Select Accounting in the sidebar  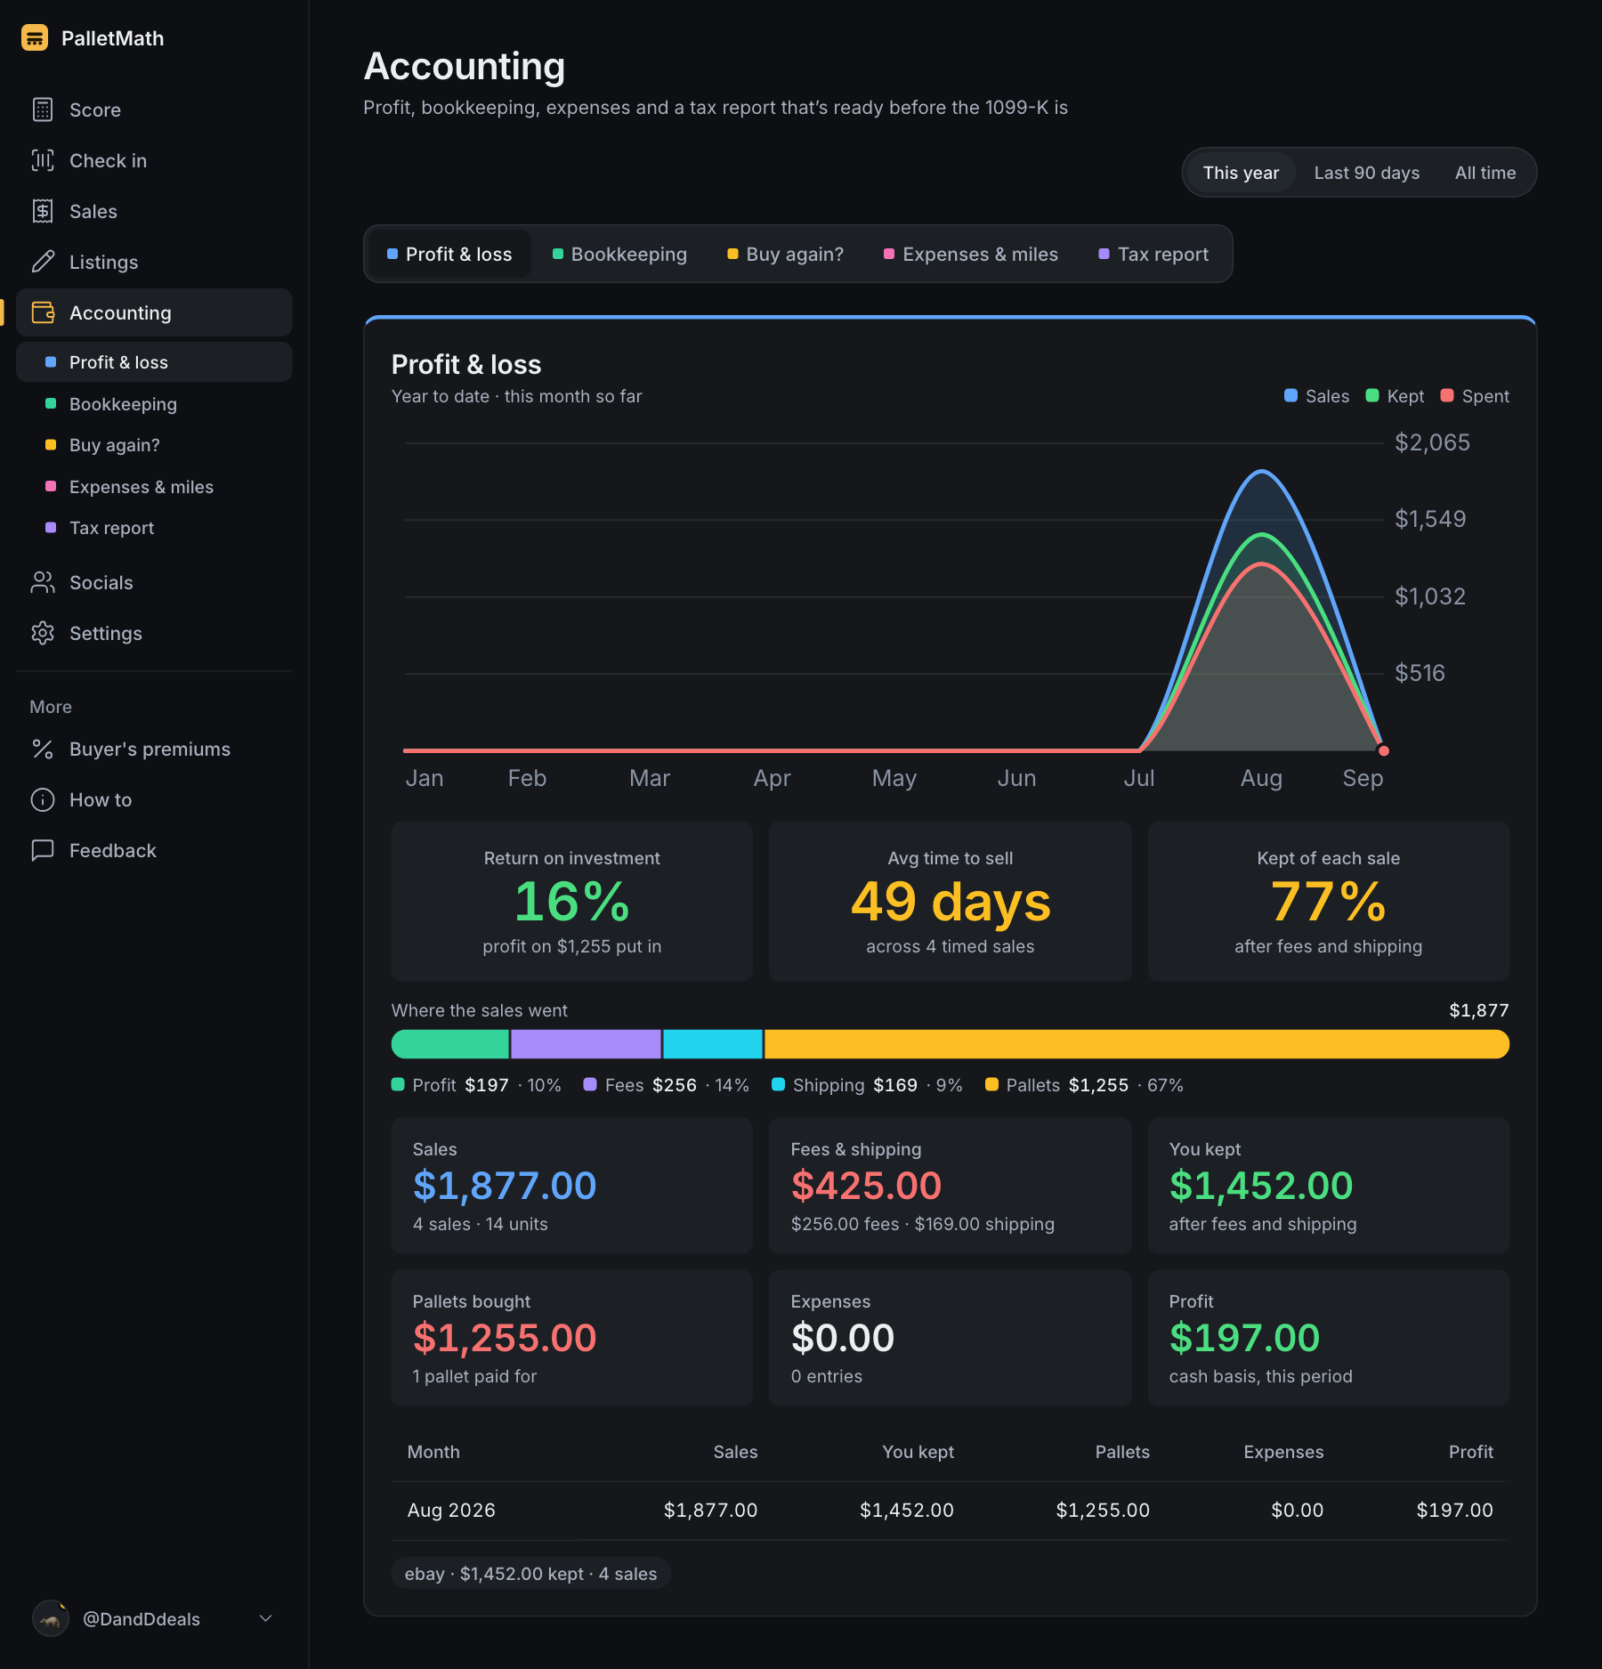pos(154,312)
